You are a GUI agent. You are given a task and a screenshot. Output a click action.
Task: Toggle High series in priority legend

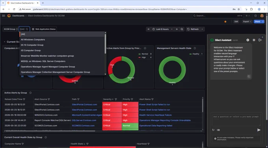pyautogui.click(x=143, y=58)
